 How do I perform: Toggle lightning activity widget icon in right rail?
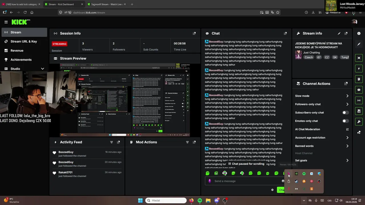(x=359, y=69)
